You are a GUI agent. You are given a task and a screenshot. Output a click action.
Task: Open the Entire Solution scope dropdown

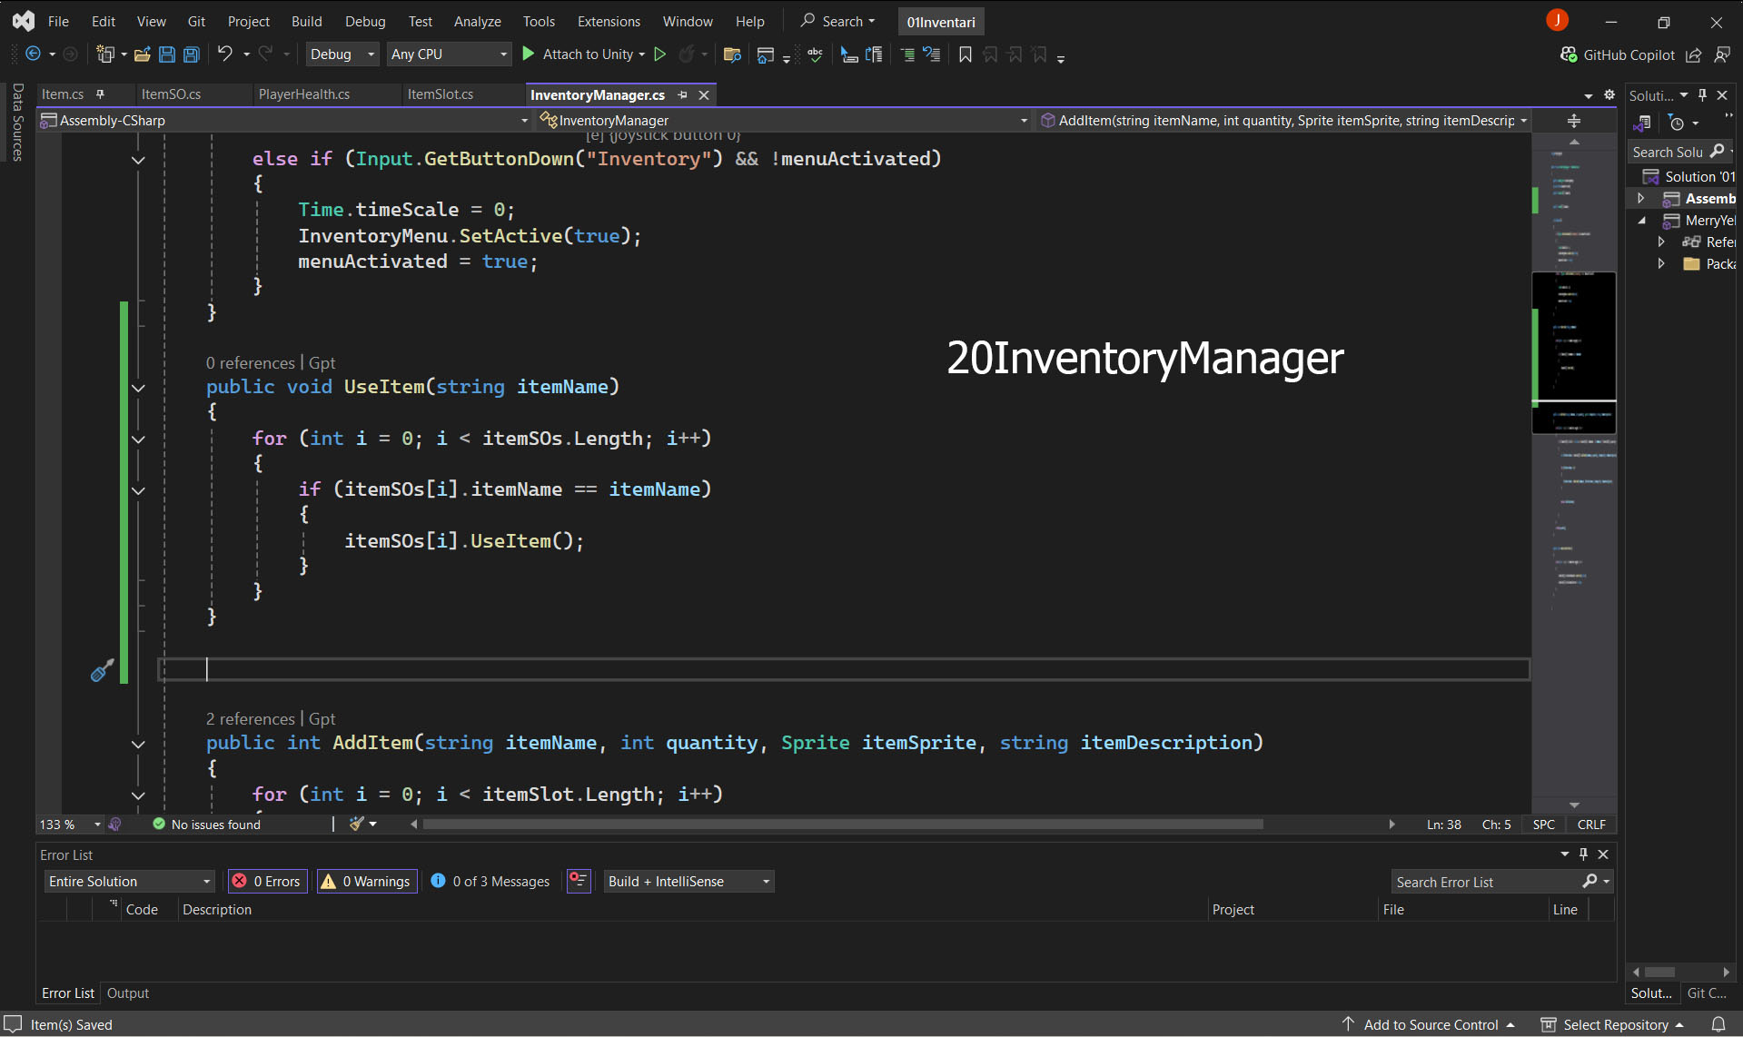coord(129,881)
